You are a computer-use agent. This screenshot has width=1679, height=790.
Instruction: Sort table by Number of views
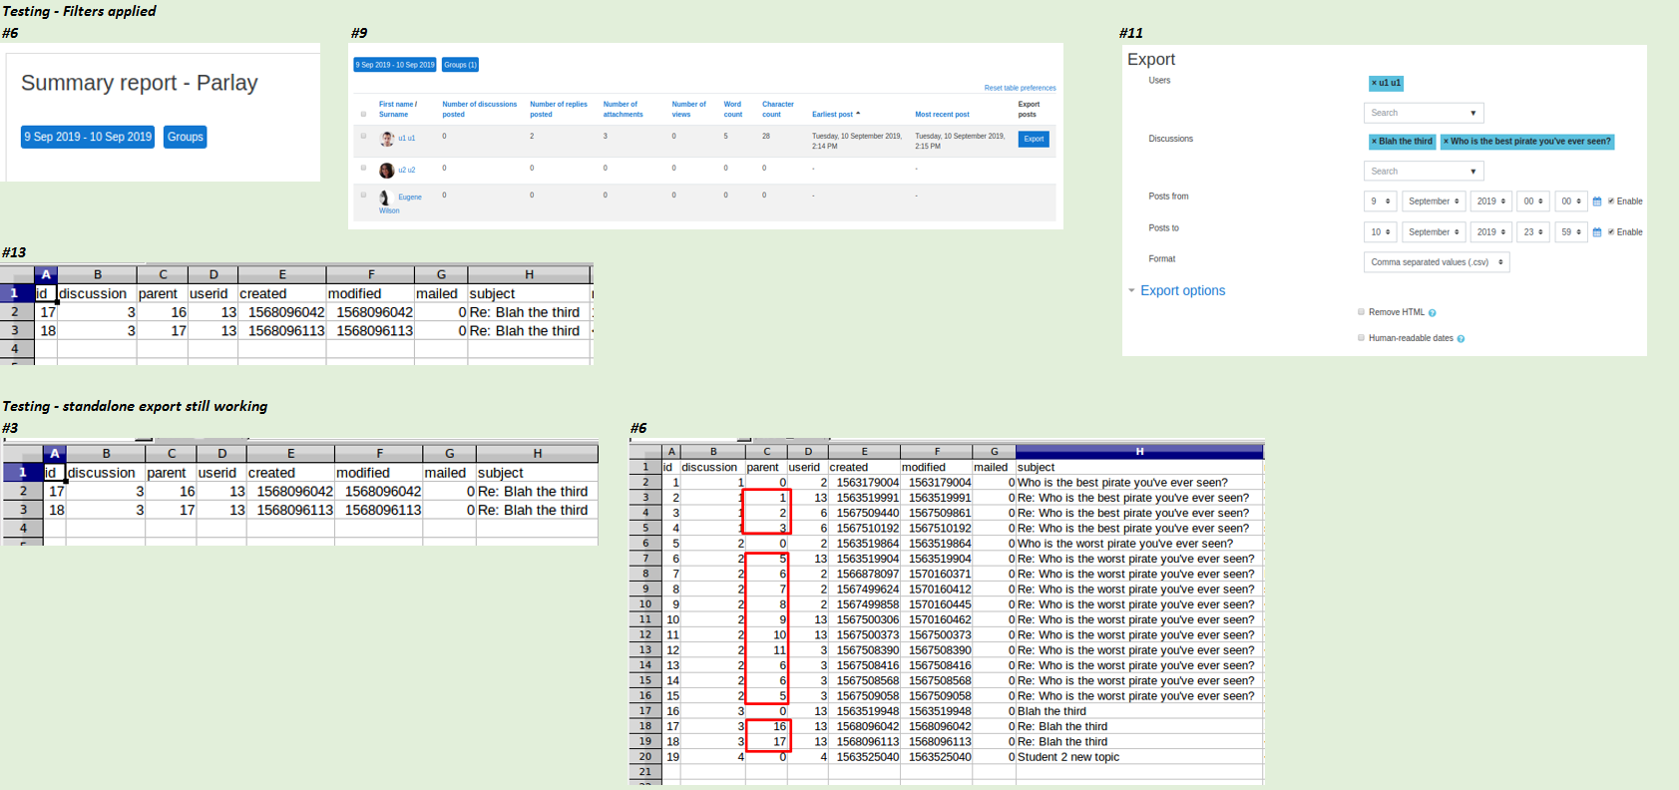688,109
